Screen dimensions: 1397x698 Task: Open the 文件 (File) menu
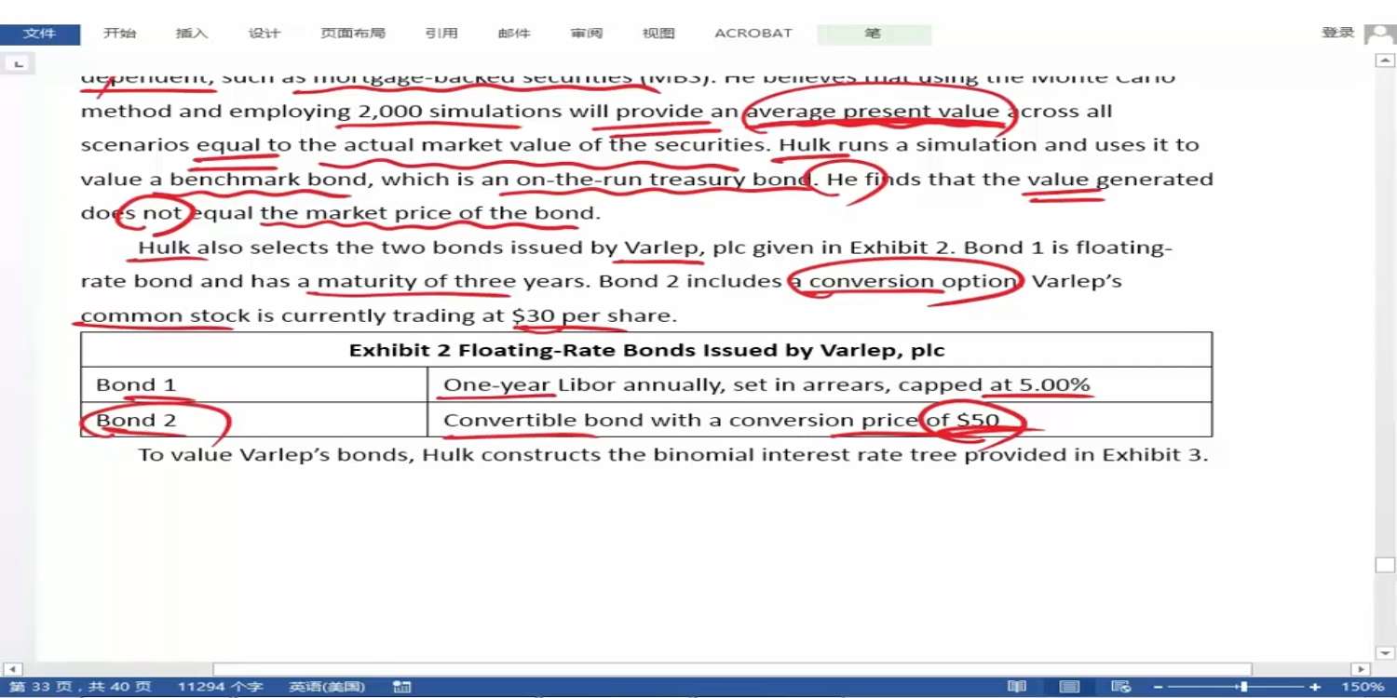coord(39,34)
